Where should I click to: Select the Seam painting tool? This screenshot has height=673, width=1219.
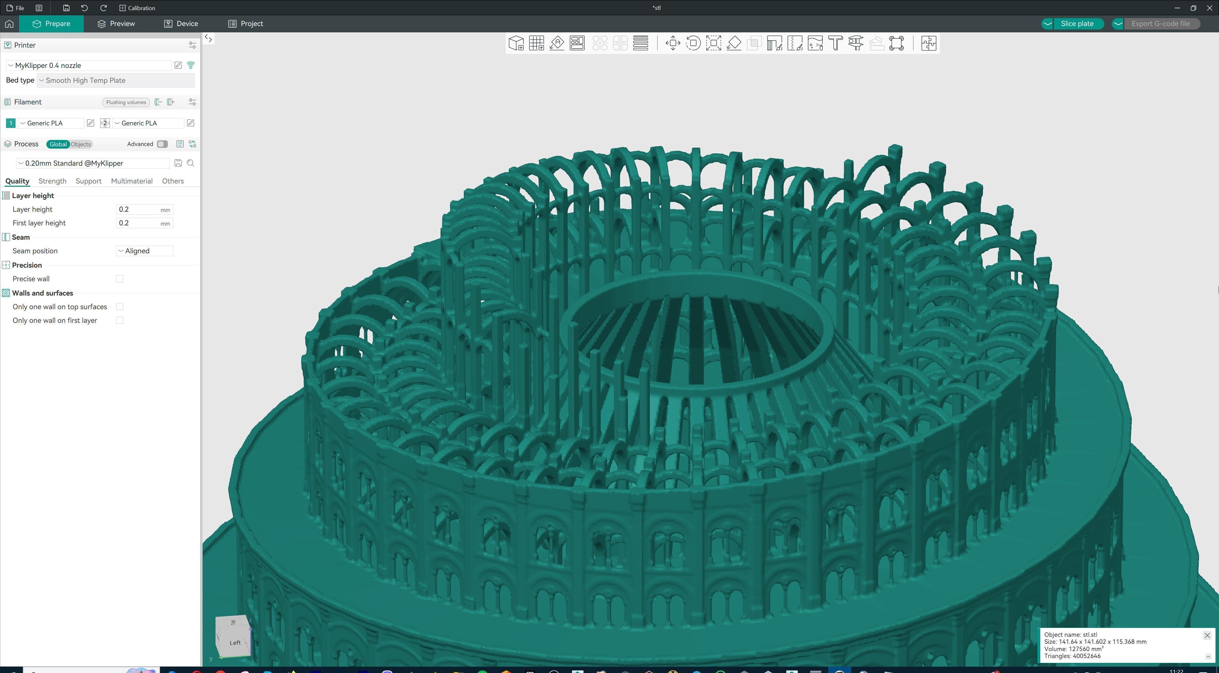click(x=795, y=43)
